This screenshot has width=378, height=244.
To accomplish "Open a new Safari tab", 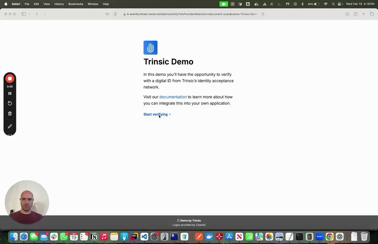I will 363,14.
